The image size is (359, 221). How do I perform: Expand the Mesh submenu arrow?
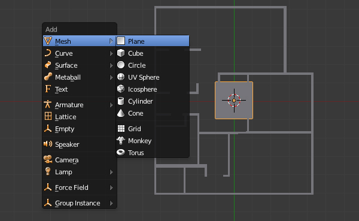(x=111, y=41)
